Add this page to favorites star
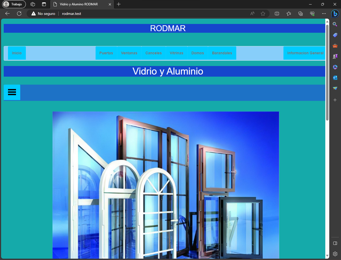The image size is (341, 260). [x=263, y=14]
